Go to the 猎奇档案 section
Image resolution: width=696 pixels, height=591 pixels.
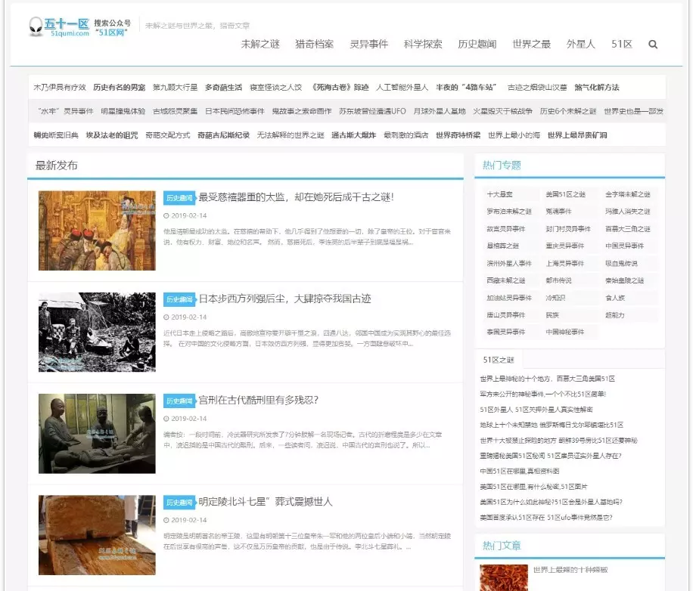[x=314, y=44]
